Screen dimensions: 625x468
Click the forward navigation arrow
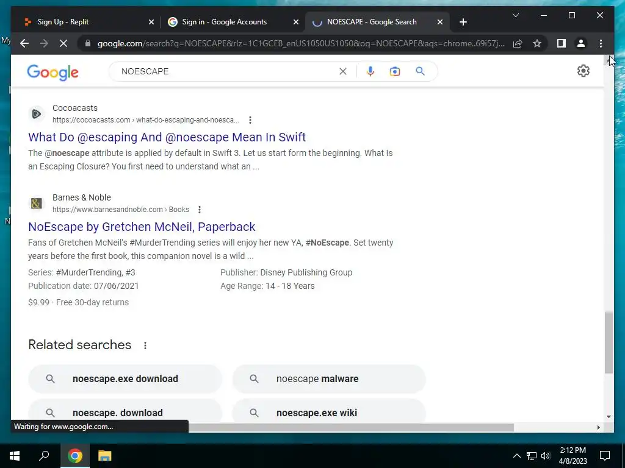44,43
